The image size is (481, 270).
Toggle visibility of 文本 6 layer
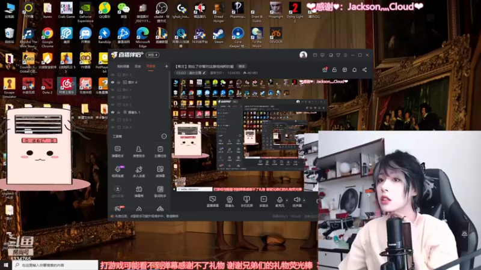pos(112,119)
